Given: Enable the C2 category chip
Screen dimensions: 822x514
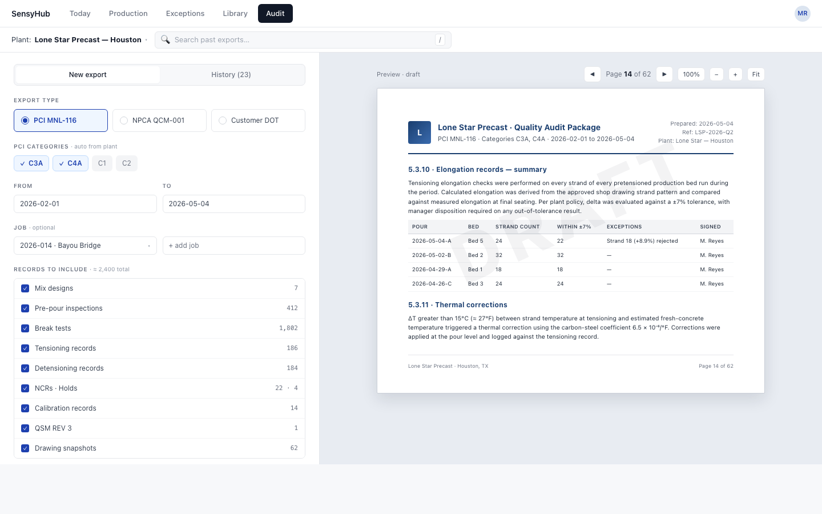Looking at the screenshot, I should click(127, 163).
